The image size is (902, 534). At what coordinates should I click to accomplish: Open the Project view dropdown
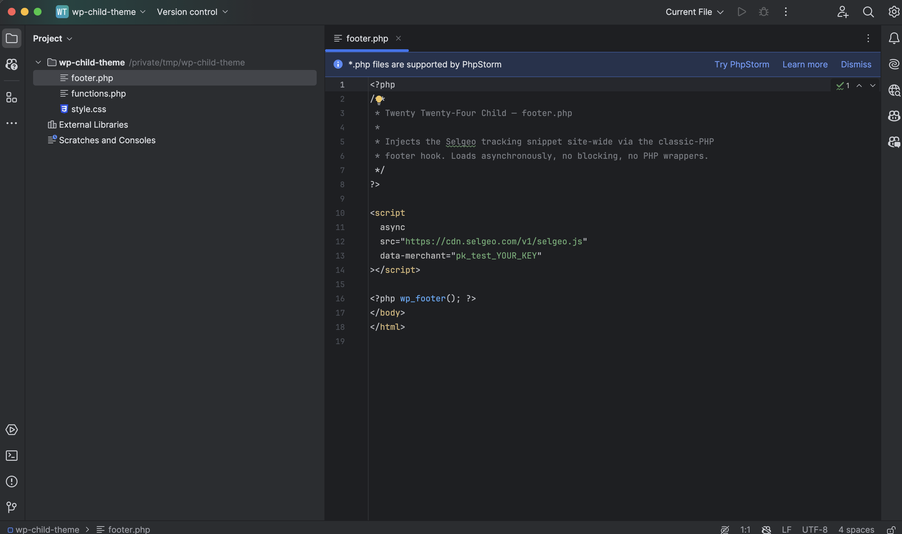coord(53,39)
